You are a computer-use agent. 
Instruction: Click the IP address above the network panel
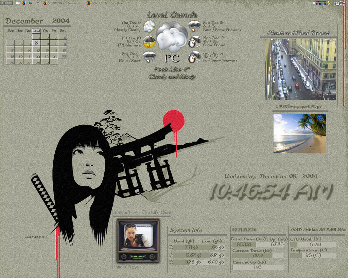[x=244, y=230]
